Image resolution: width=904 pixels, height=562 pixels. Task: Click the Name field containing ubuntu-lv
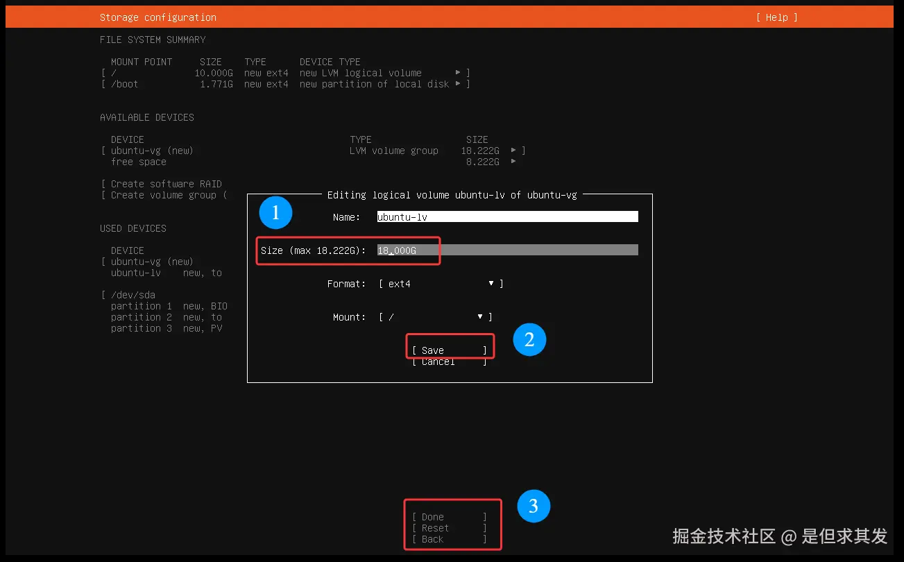coord(506,216)
